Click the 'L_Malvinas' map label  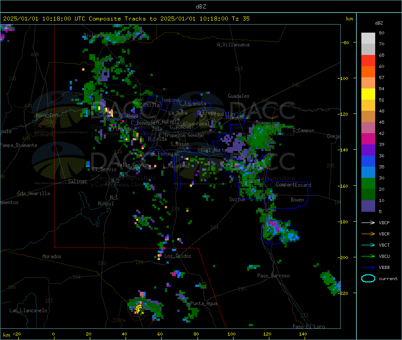(176, 166)
